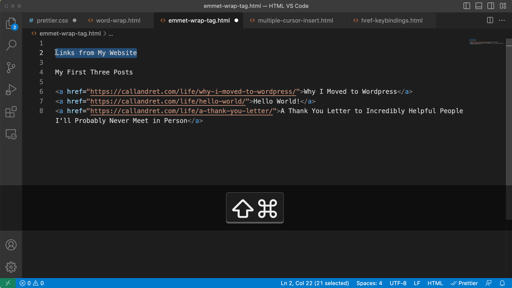Image resolution: width=512 pixels, height=288 pixels.
Task: Open the Search view icon
Action: point(11,45)
